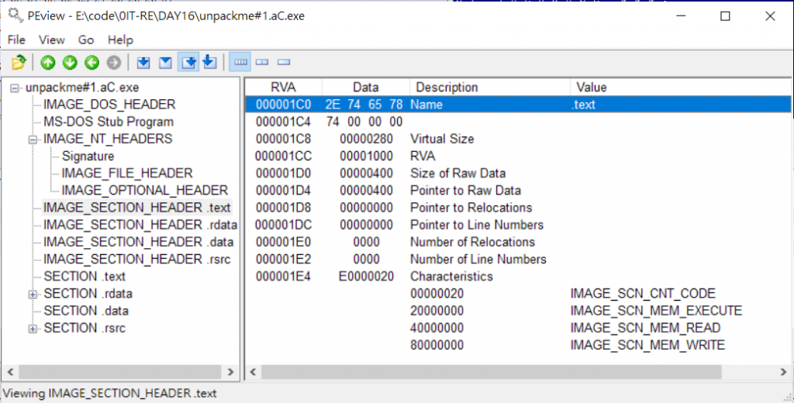This screenshot has width=794, height=403.
Task: Click the Size of Raw Data row
Action: pos(518,173)
